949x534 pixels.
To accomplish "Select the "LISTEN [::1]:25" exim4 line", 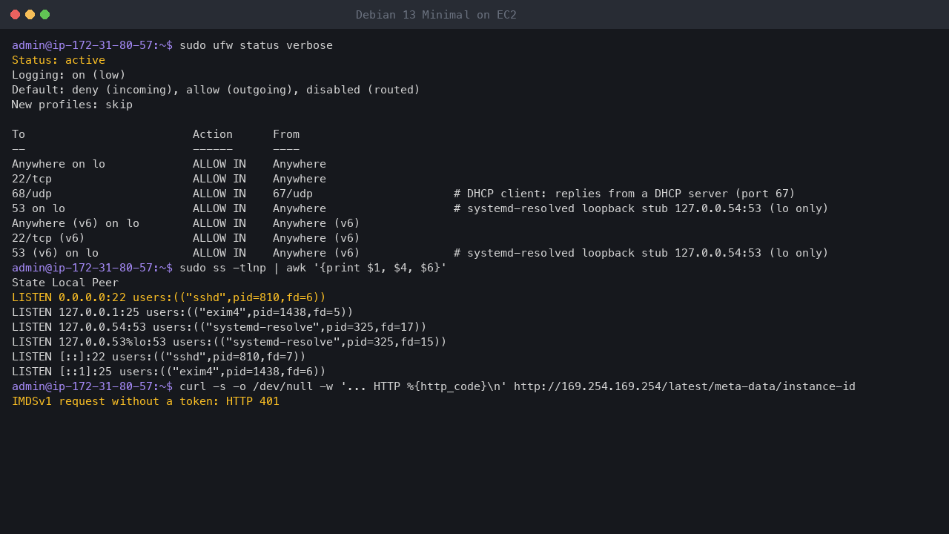I will (169, 372).
